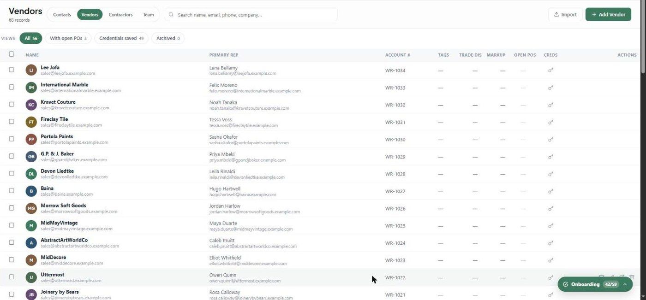
Task: Select the All 56 view filter
Action: pyautogui.click(x=31, y=38)
